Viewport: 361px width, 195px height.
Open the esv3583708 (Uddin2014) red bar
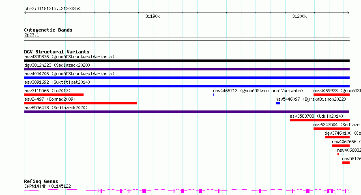pyautogui.click(x=320, y=120)
